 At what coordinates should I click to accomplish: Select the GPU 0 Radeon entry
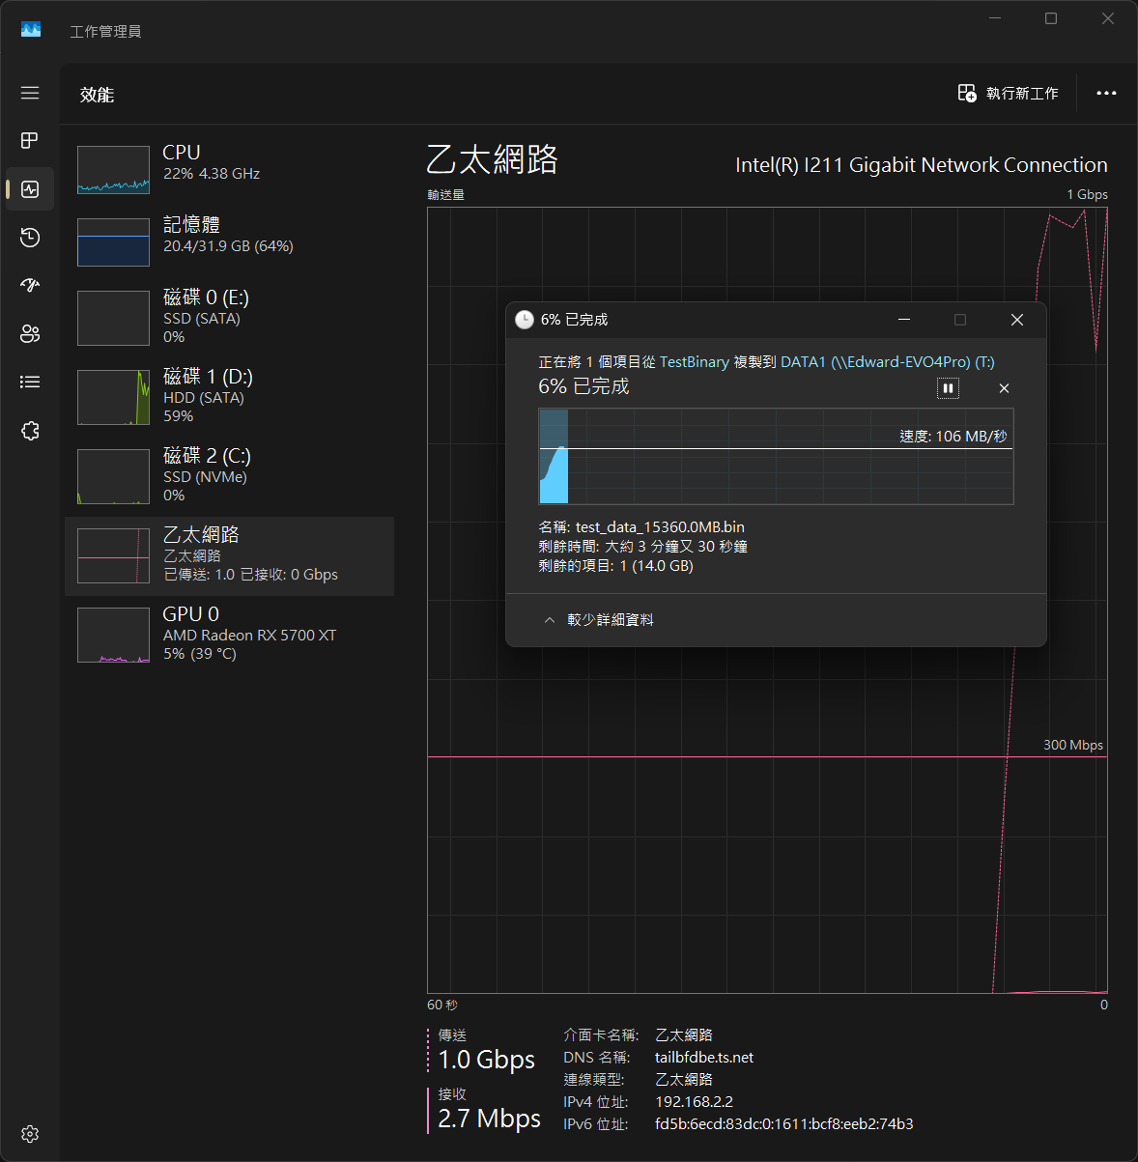pos(229,635)
